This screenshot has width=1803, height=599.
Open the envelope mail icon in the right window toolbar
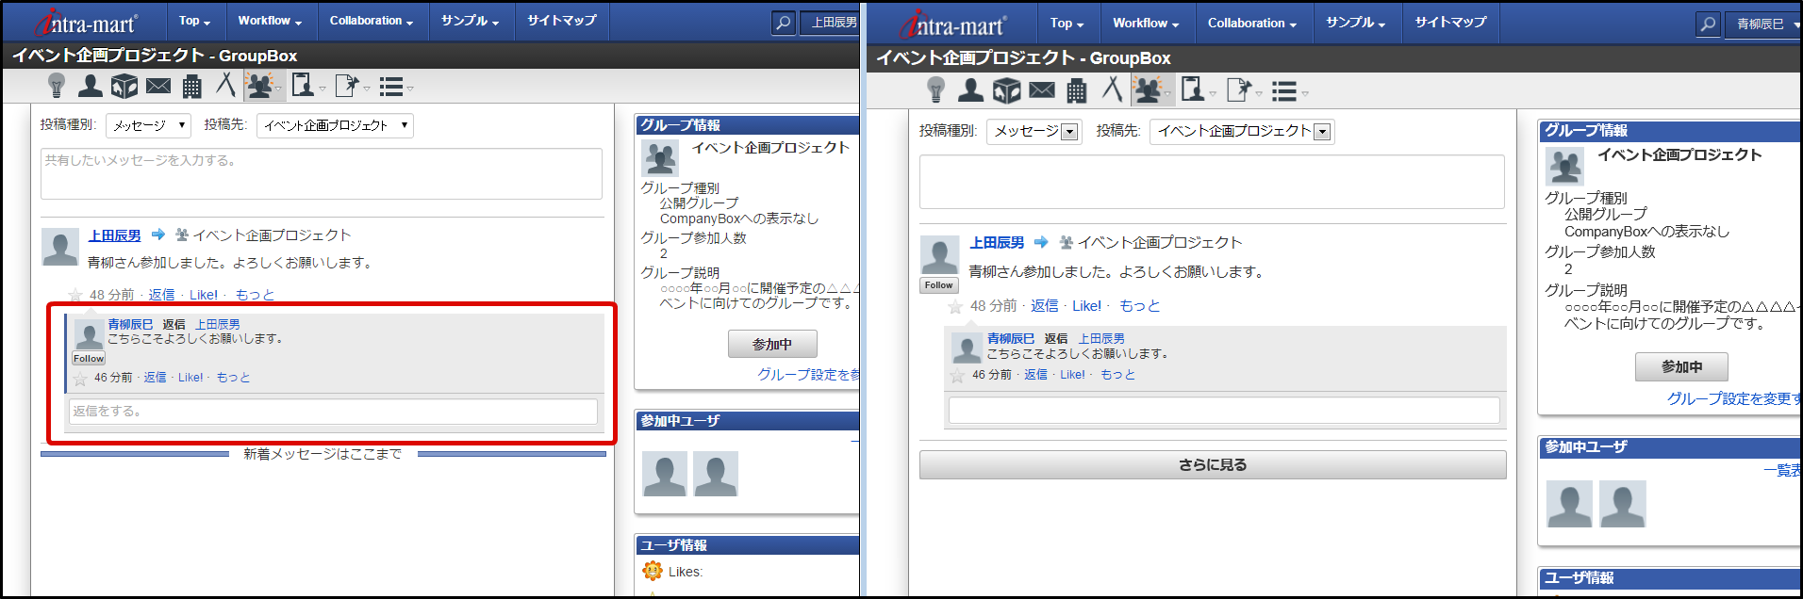[1042, 90]
